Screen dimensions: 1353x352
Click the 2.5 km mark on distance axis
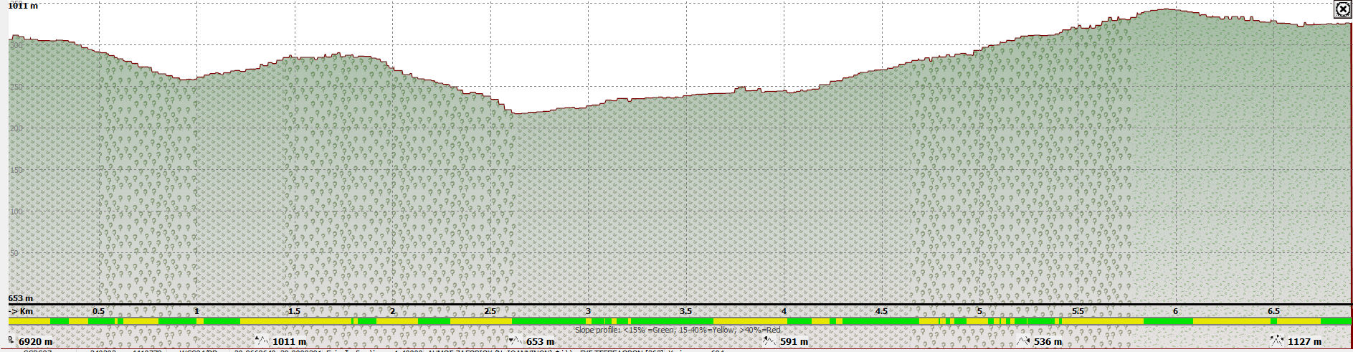[x=490, y=311]
